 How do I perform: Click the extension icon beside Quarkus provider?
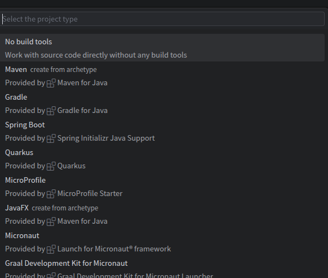[x=51, y=166]
